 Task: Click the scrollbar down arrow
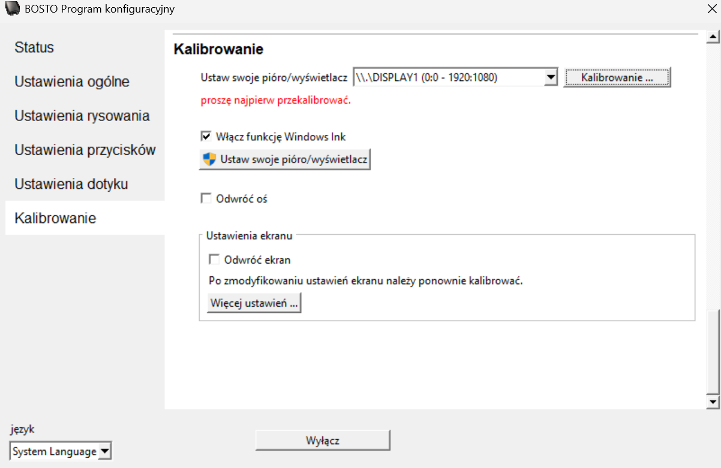713,402
